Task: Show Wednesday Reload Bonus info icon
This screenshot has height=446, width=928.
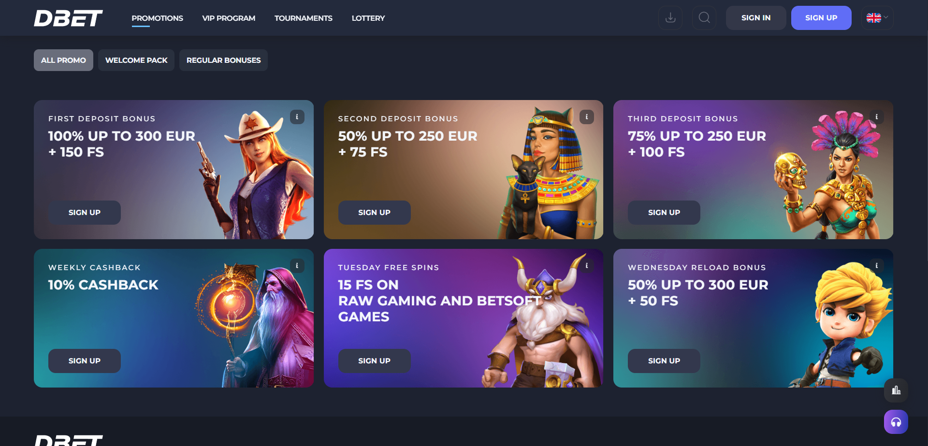Action: (876, 265)
